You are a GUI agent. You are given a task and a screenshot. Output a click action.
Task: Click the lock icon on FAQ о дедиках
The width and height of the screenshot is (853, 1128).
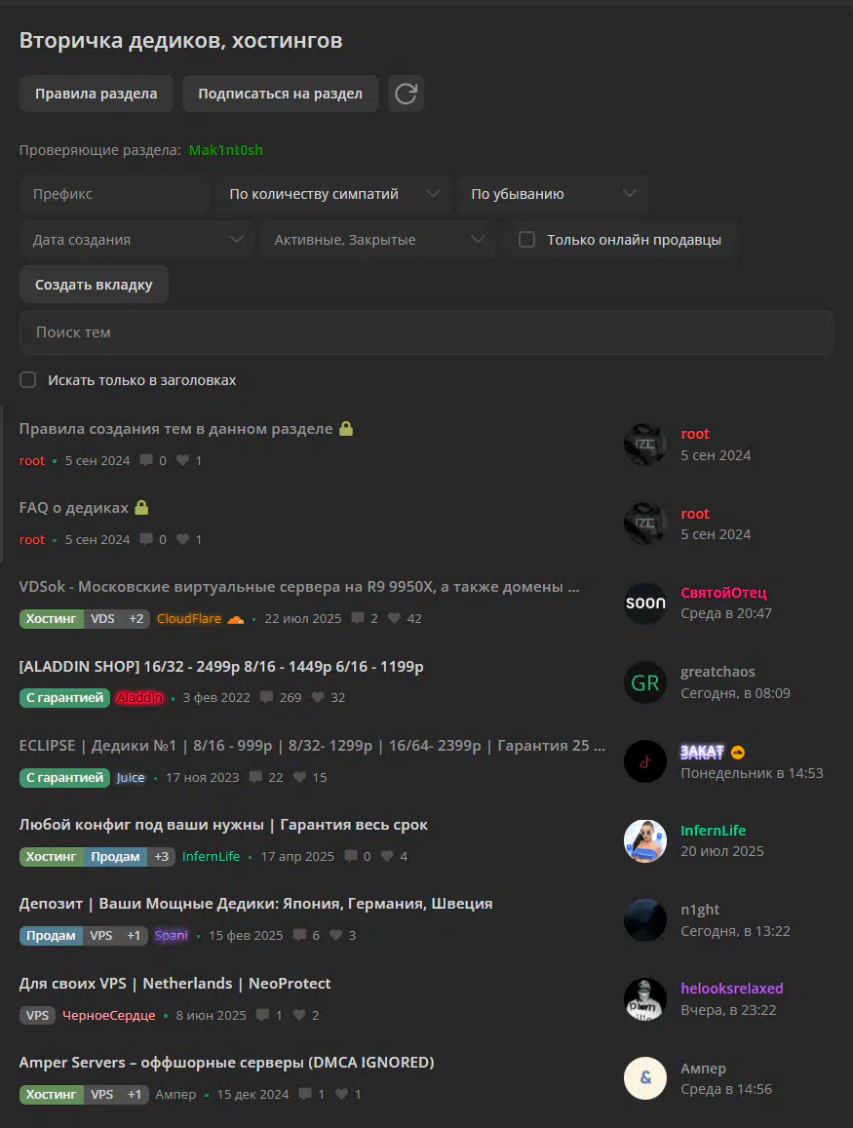point(141,507)
